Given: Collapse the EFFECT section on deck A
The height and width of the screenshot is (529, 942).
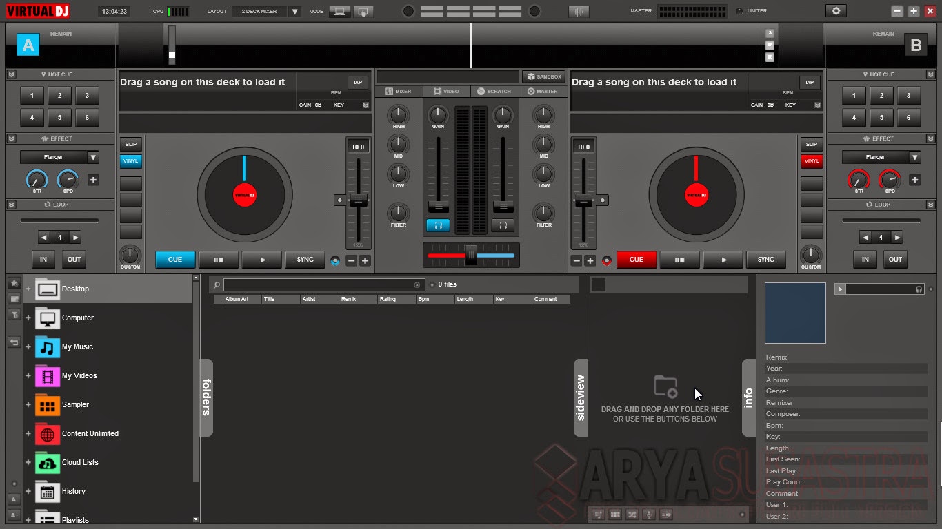Looking at the screenshot, I should pos(12,138).
